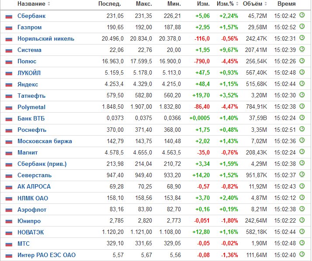Open the Полюс stock link

27,61
